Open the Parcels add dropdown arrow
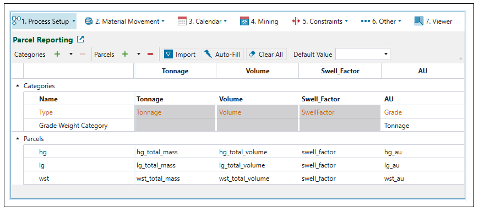Screen dimensions: 479x211 138,54
